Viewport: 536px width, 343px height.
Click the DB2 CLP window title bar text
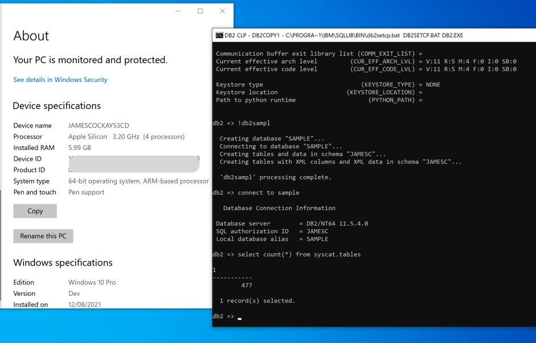[x=343, y=35]
